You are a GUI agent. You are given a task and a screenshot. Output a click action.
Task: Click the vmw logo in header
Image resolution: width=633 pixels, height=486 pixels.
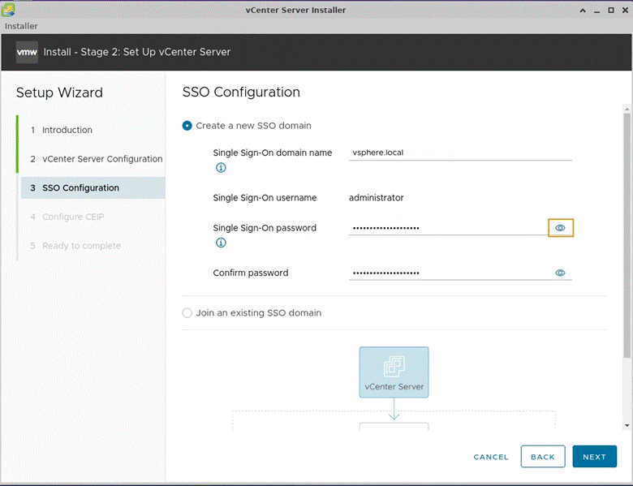click(x=27, y=52)
